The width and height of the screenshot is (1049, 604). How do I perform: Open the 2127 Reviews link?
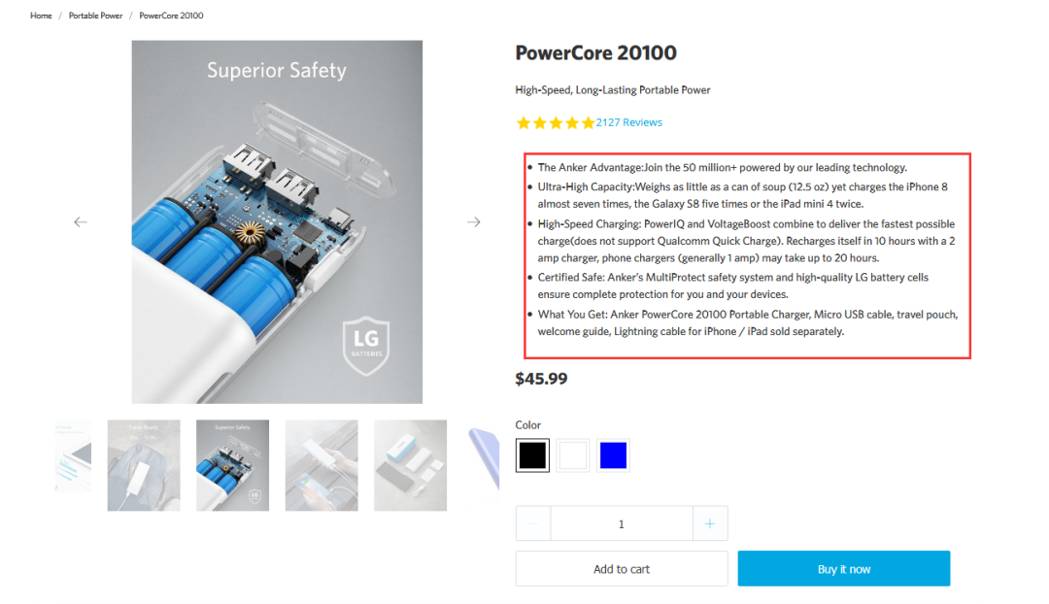tap(629, 122)
